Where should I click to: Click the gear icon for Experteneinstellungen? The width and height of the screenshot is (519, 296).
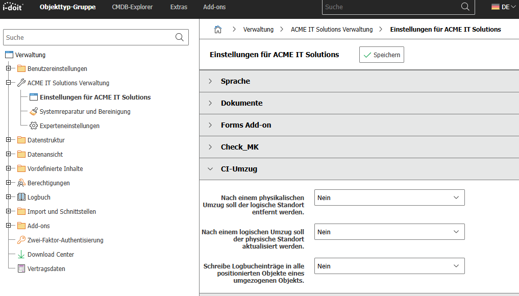pos(34,126)
